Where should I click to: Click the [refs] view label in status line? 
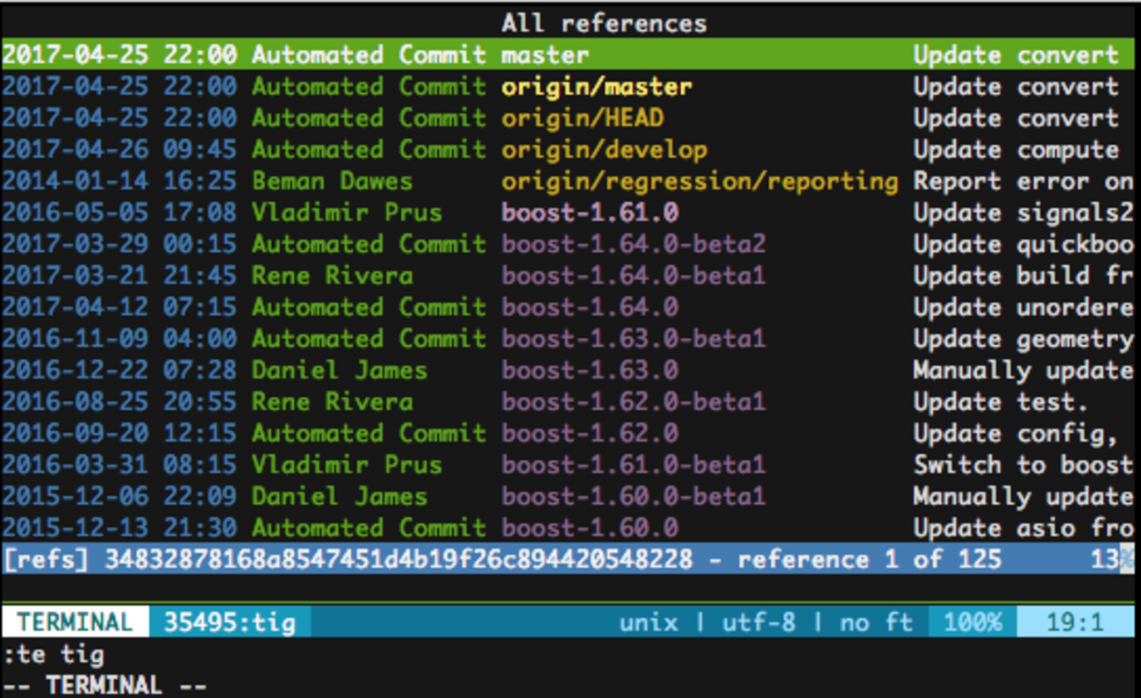(47, 560)
